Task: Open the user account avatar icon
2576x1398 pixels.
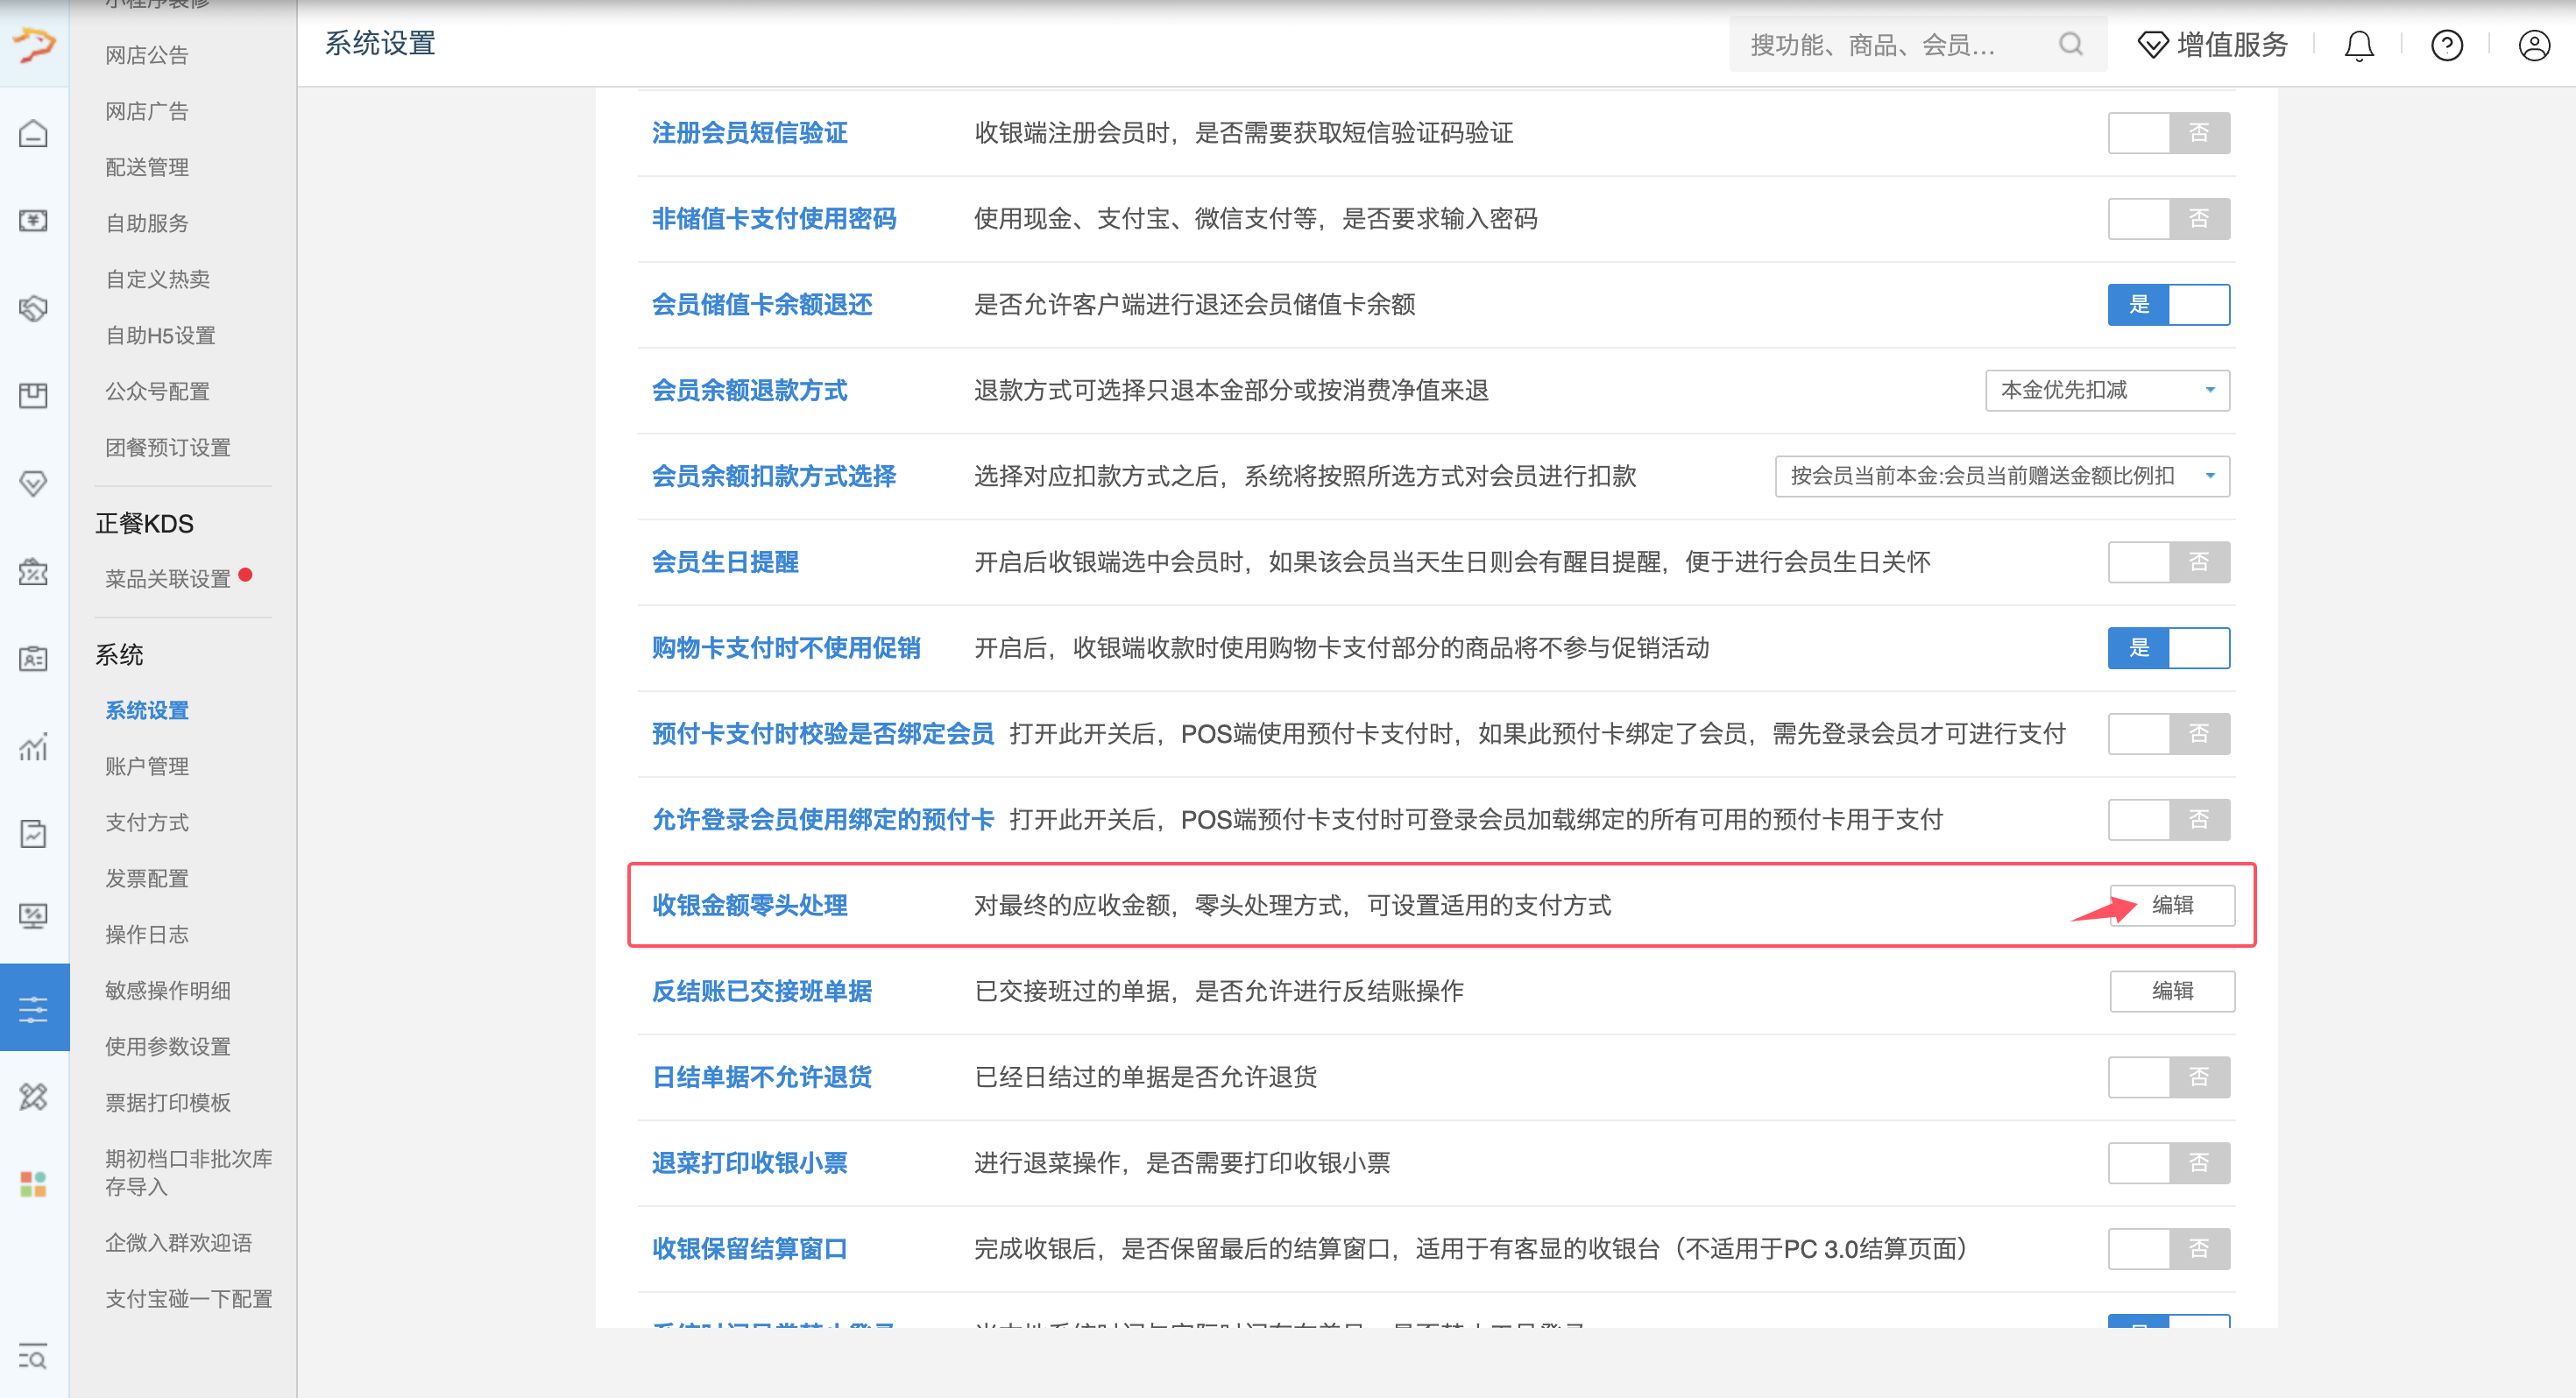Action: click(2534, 45)
